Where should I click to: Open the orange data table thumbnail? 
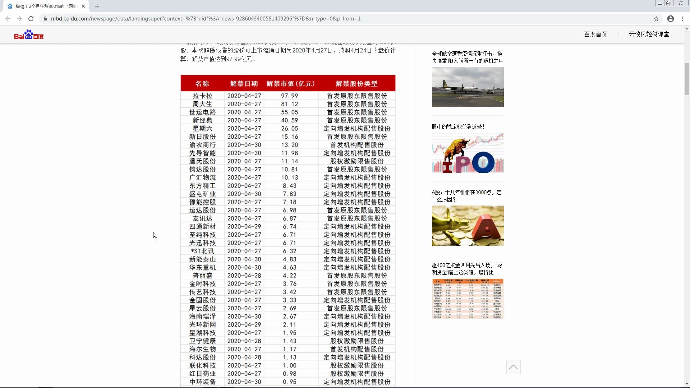point(468,299)
